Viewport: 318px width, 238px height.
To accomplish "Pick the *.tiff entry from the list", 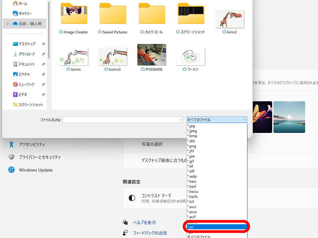I will 198,171.
